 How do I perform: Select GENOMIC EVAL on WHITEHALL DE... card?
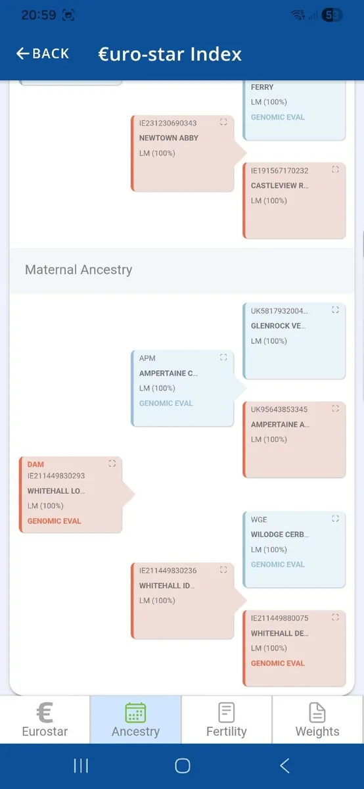pos(278,663)
